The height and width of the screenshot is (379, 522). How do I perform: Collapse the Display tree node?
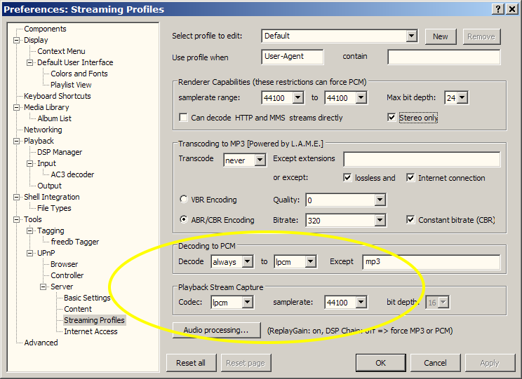click(x=16, y=40)
